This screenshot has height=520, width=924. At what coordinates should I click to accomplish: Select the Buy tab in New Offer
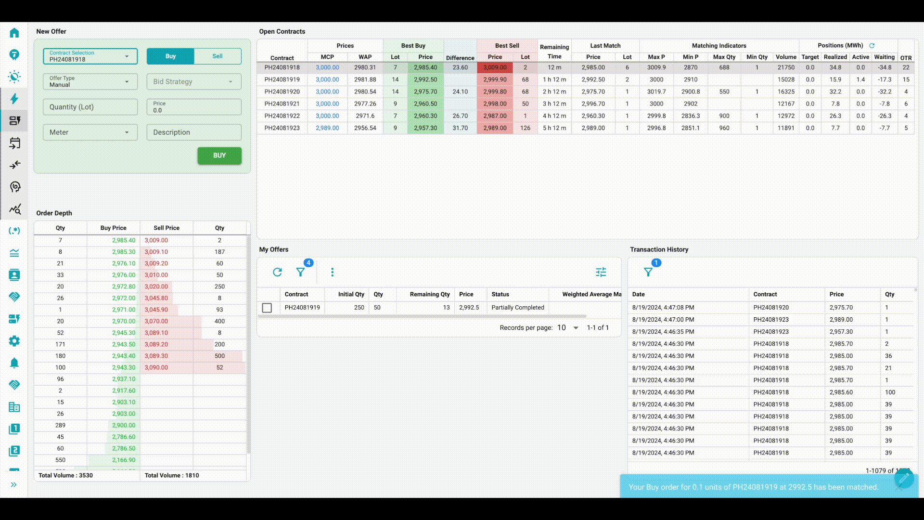click(x=170, y=56)
